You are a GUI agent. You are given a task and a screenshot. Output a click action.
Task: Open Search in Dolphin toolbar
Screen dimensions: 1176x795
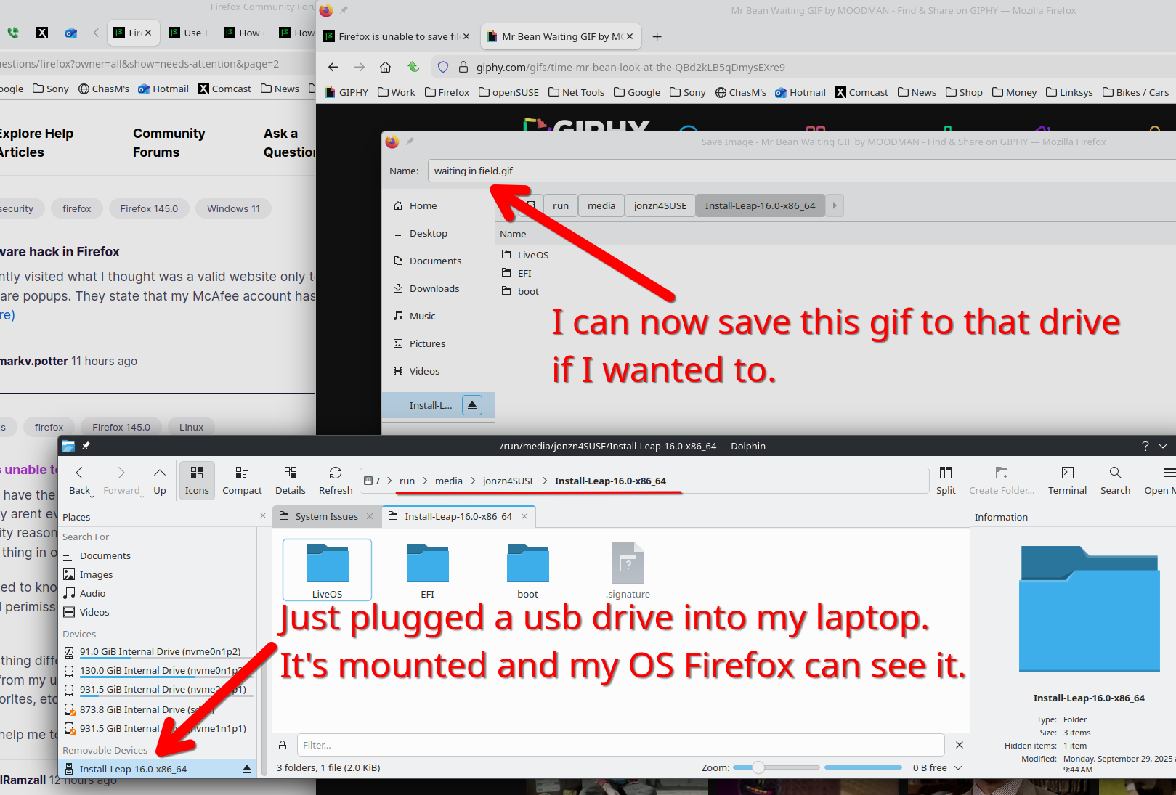point(1115,481)
